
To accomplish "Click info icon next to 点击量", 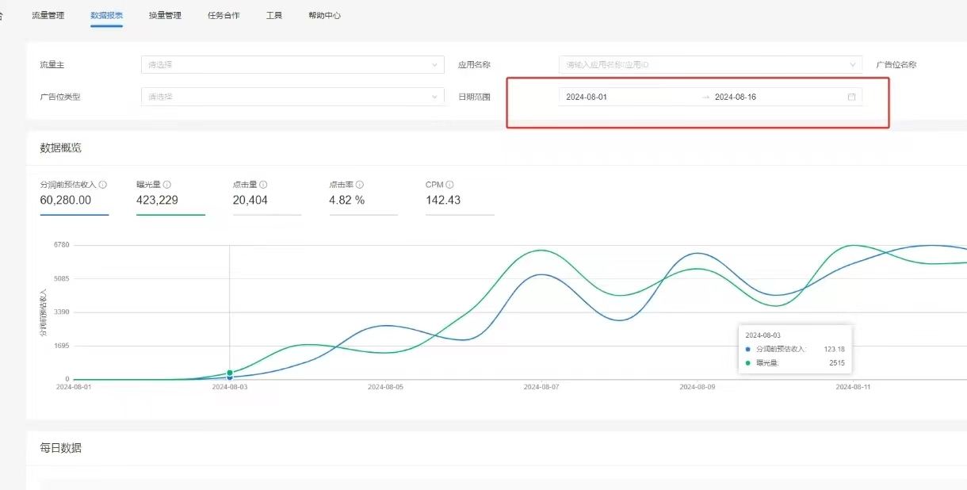I will click(x=263, y=185).
